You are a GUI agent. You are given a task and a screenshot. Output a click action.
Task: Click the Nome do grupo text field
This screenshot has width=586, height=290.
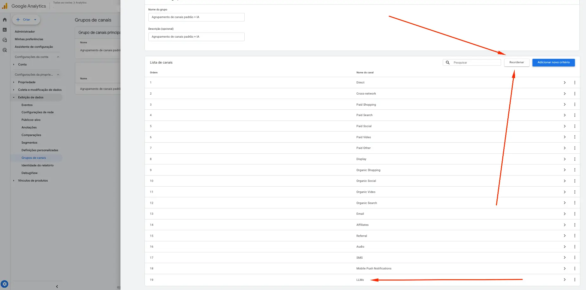click(196, 17)
